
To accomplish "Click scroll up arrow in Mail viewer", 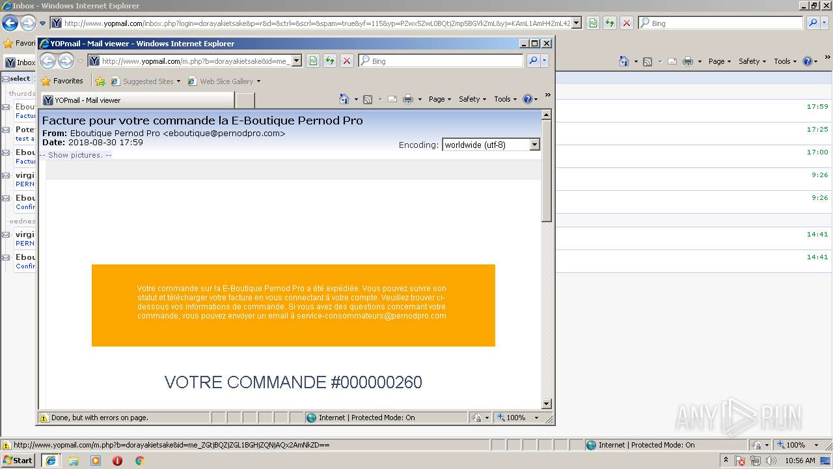I will pos(547,115).
